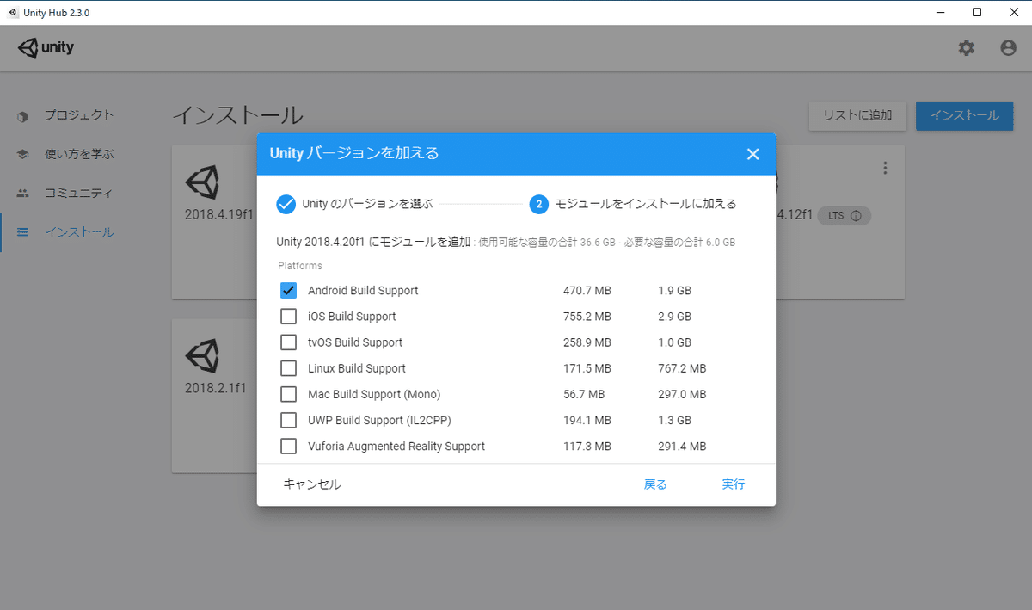
Task: Click the リストに追加 button
Action: coord(857,115)
